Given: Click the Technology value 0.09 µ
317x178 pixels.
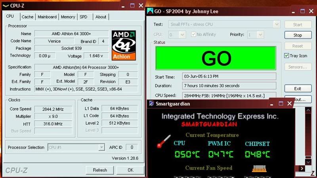Looking at the screenshot, I should point(45,56).
